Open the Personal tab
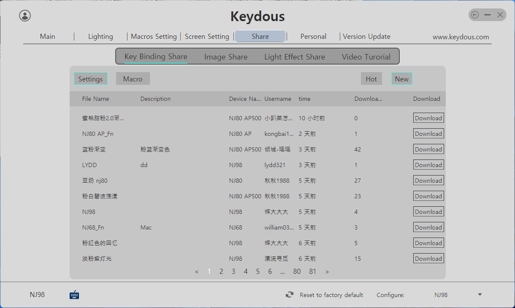Viewport: 515px width, 308px height. click(313, 36)
